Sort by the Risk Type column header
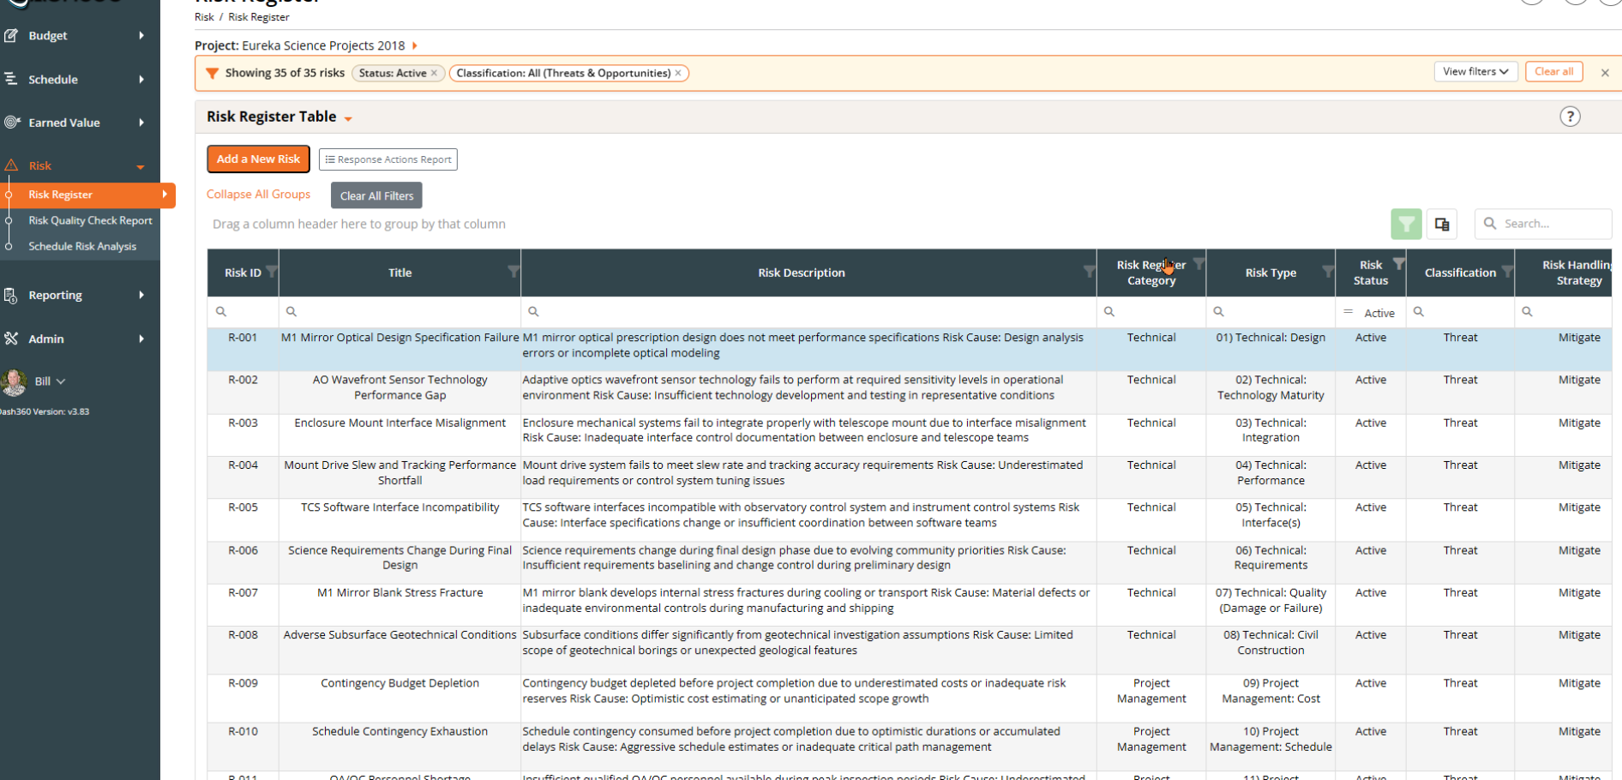This screenshot has height=780, width=1622. (x=1271, y=273)
